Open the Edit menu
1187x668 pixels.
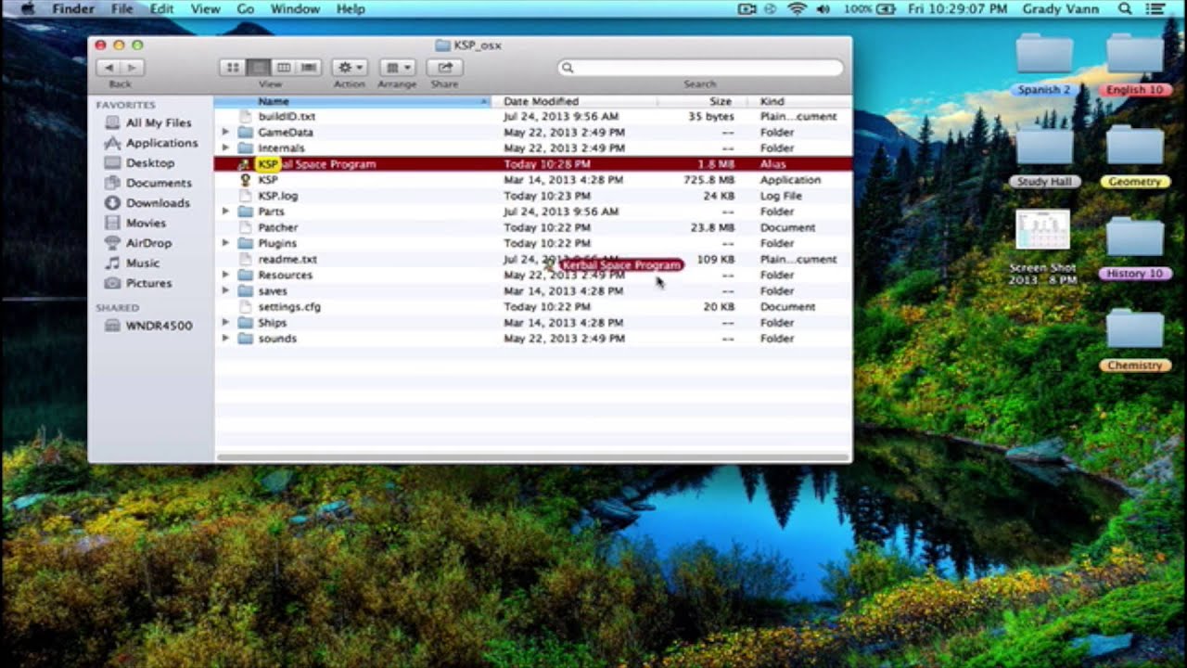(x=162, y=8)
